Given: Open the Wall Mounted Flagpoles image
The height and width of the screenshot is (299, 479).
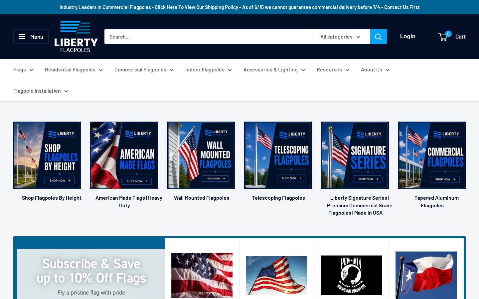Looking at the screenshot, I should tap(201, 155).
